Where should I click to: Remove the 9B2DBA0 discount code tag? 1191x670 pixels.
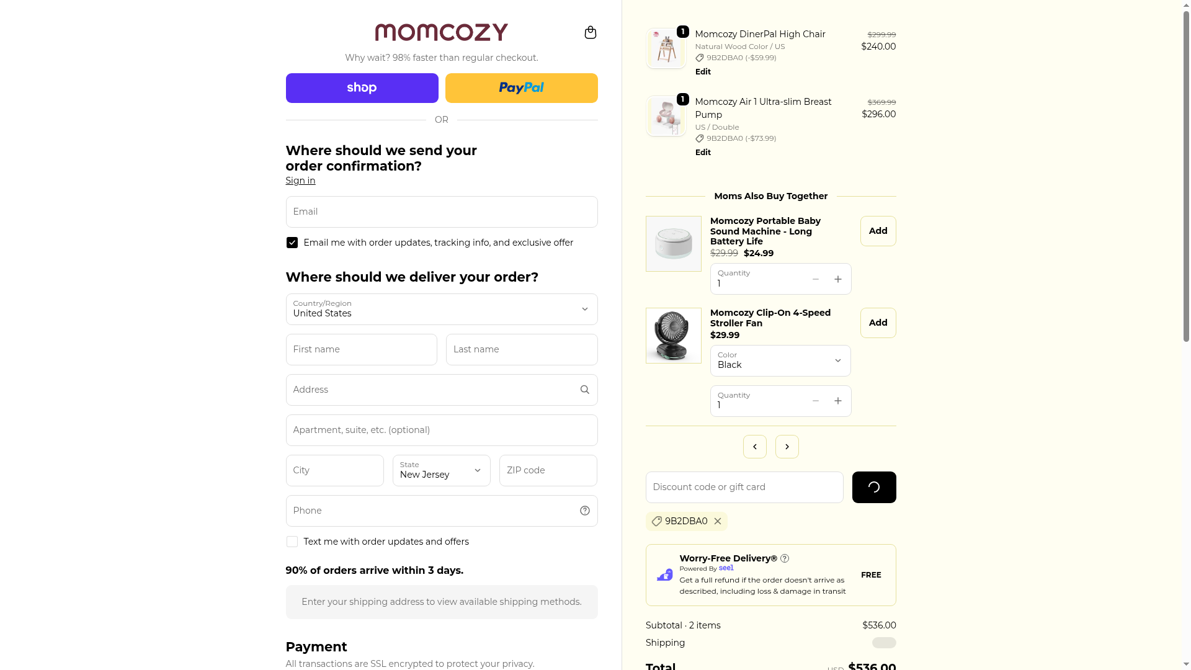pos(718,521)
